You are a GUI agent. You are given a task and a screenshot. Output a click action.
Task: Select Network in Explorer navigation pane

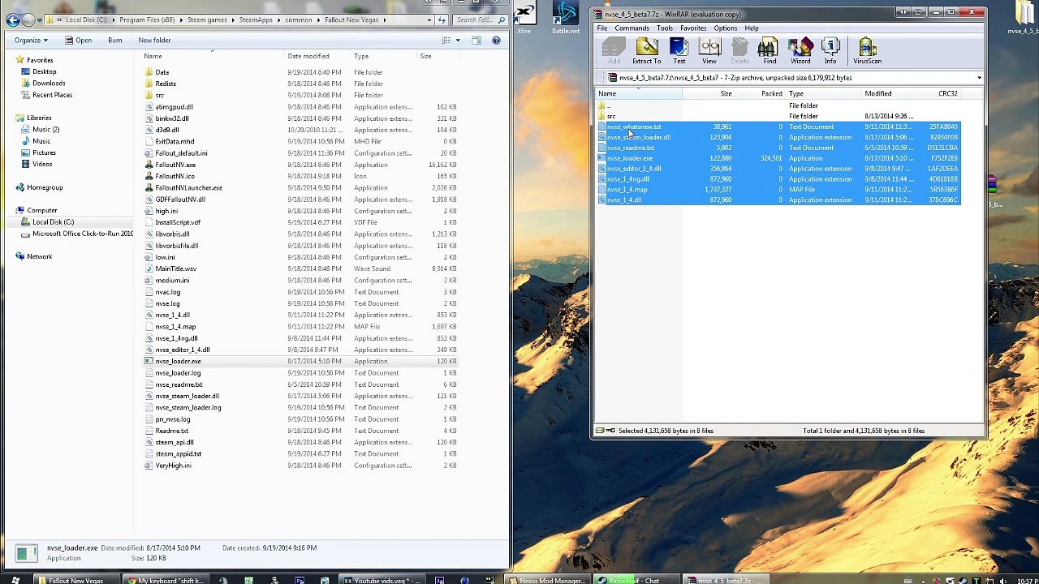pos(39,256)
